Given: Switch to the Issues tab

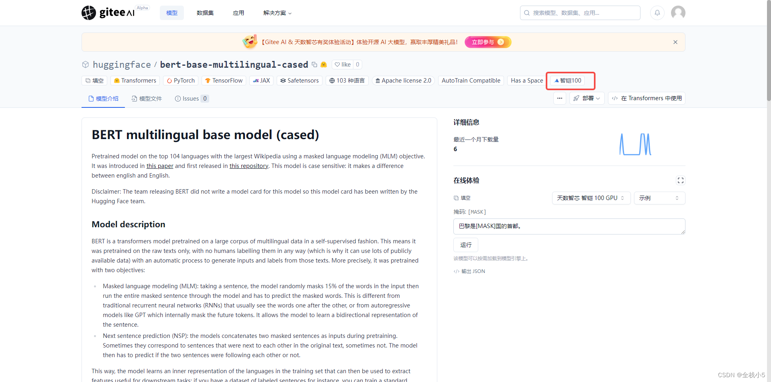Looking at the screenshot, I should [x=192, y=99].
